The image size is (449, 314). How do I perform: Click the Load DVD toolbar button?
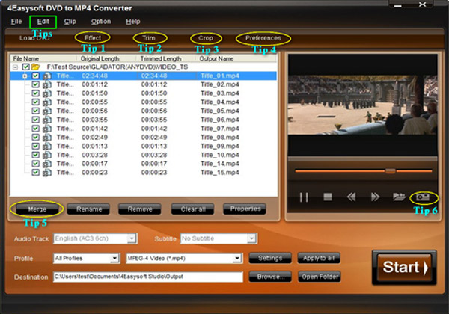(34, 38)
